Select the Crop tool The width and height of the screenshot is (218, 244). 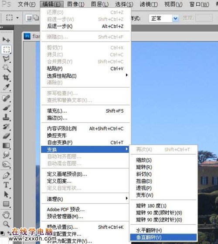coord(6,78)
